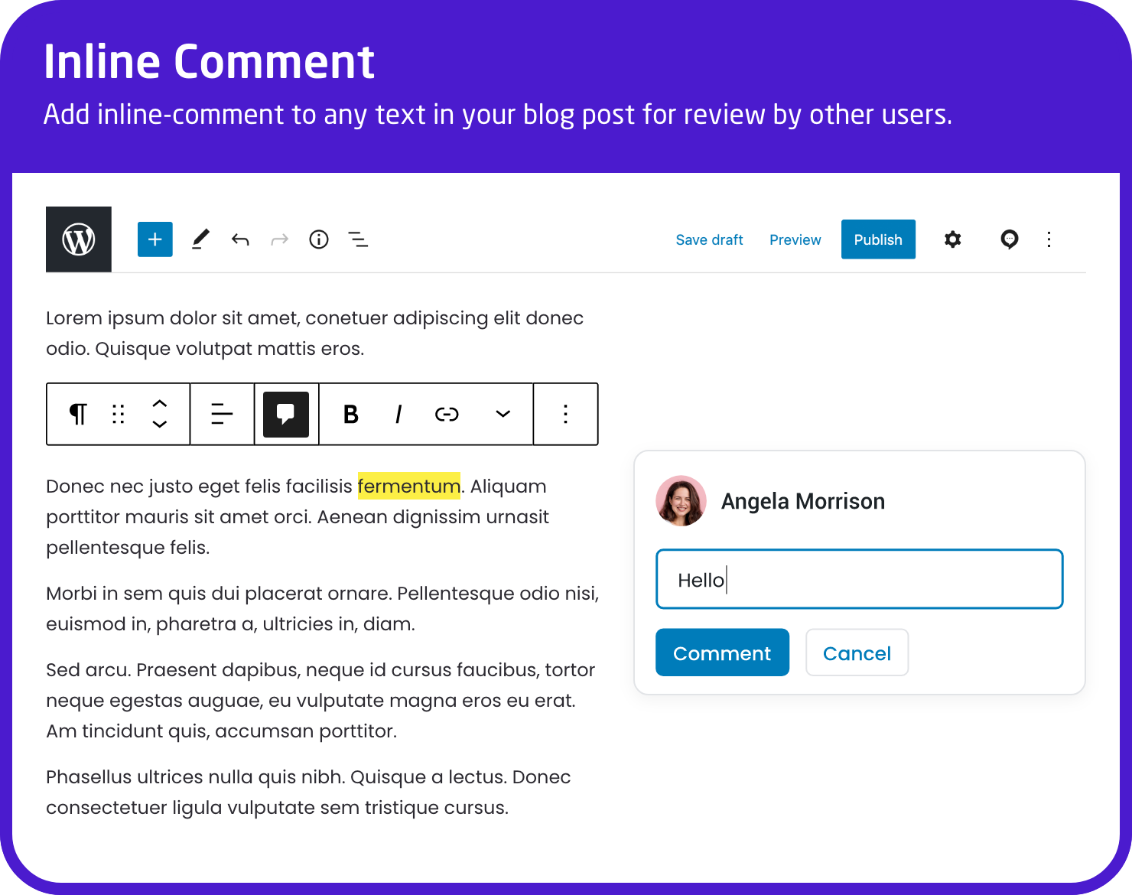1132x895 pixels.
Task: Open the block options three-dot menu
Action: 565,414
